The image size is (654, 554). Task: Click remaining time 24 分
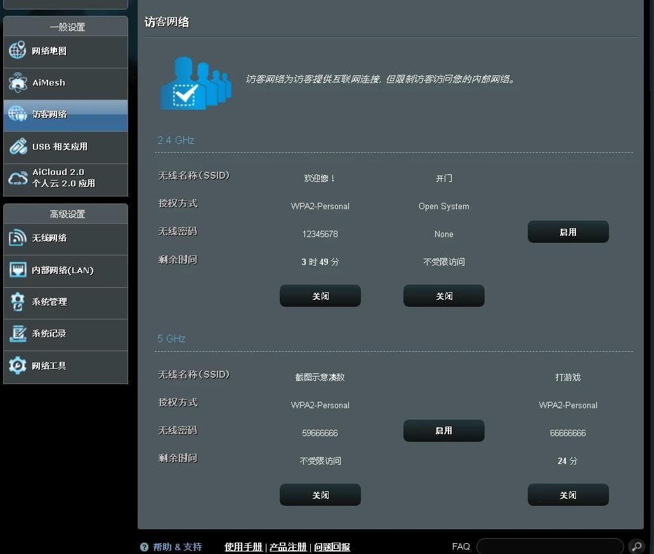point(568,461)
